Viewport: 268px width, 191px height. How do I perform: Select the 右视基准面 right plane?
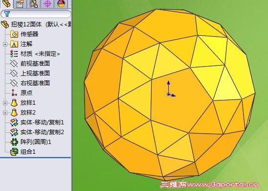pos(35,83)
